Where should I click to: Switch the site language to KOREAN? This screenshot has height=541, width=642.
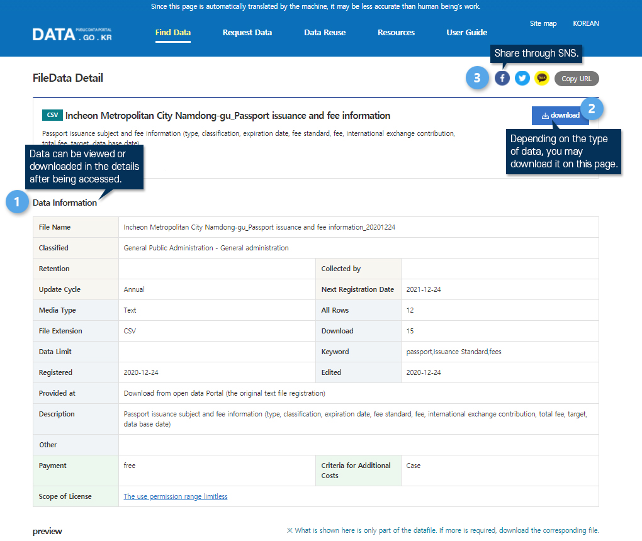click(586, 24)
